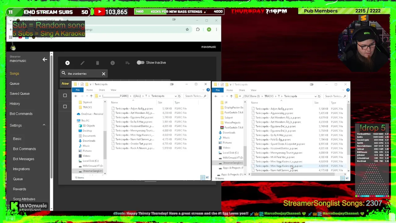The width and height of the screenshot is (396, 223).
Task: Click the StreamerSonglist logo in the page header
Action: (13, 47)
